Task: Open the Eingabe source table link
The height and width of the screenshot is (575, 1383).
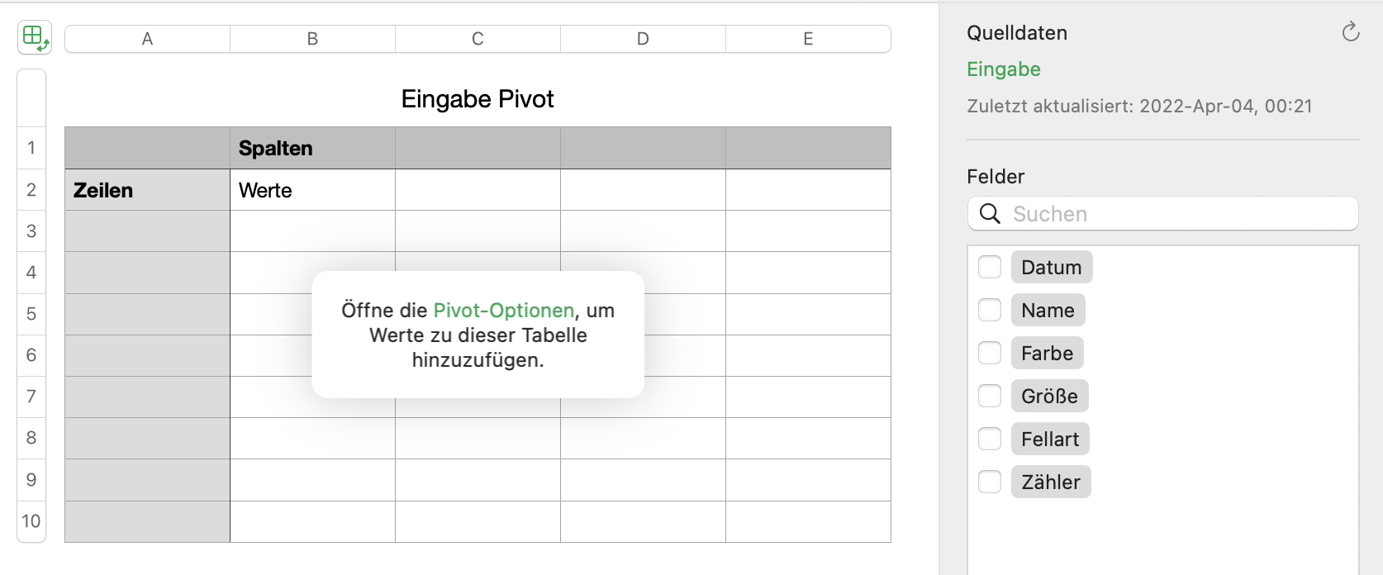Action: [1004, 69]
